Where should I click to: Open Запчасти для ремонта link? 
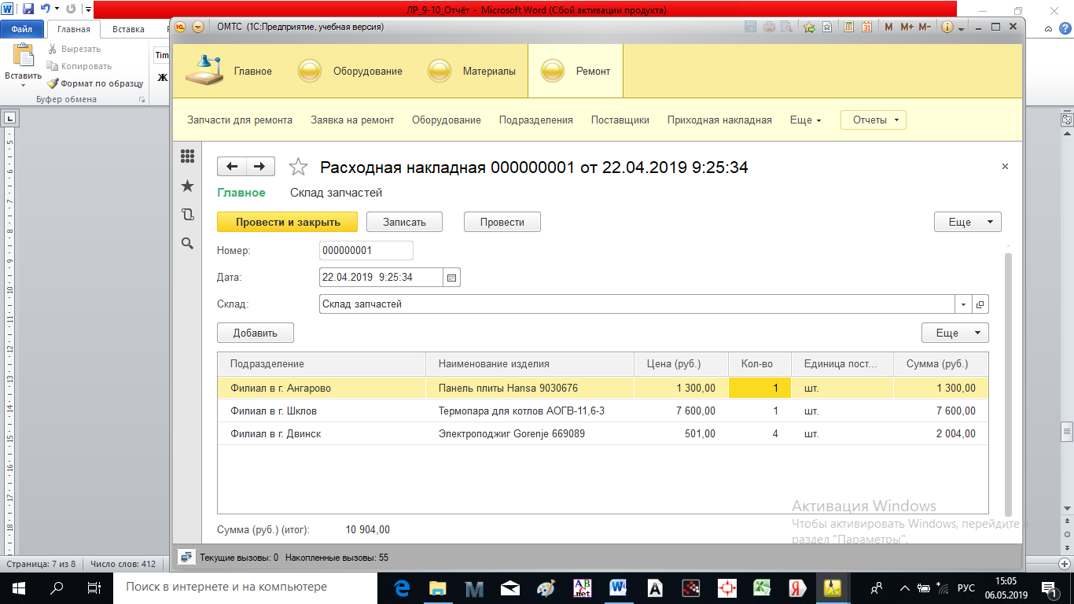pos(240,120)
